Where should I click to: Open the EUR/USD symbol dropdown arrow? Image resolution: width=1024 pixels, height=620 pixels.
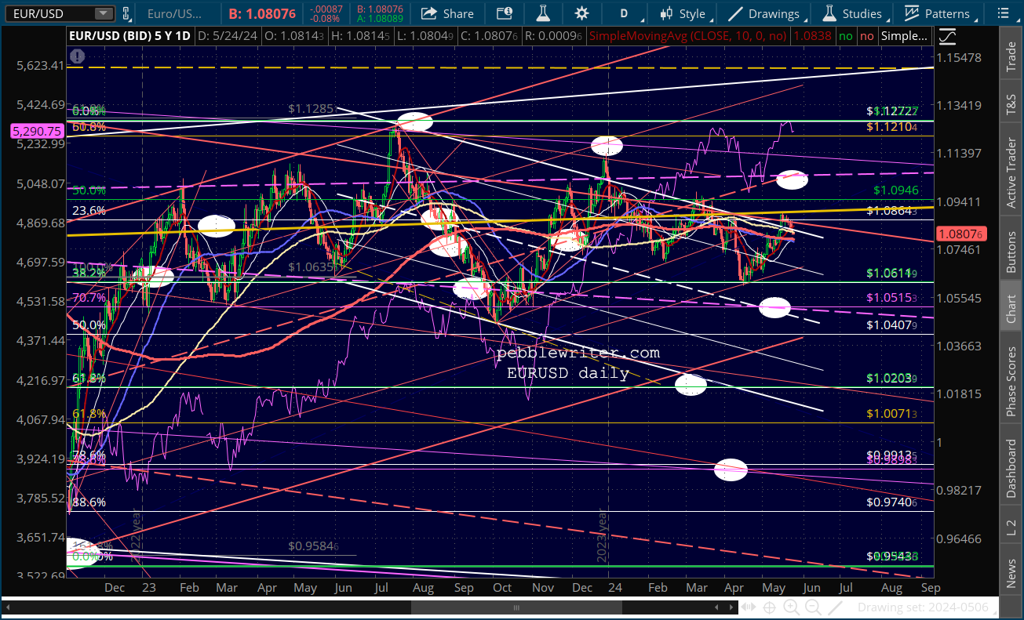point(103,13)
